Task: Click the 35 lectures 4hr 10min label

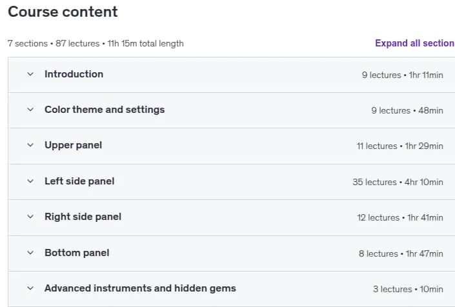Action: [x=398, y=182]
